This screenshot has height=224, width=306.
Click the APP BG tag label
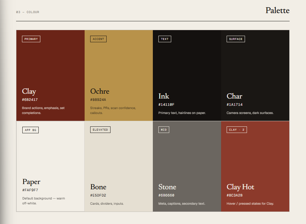point(31,130)
